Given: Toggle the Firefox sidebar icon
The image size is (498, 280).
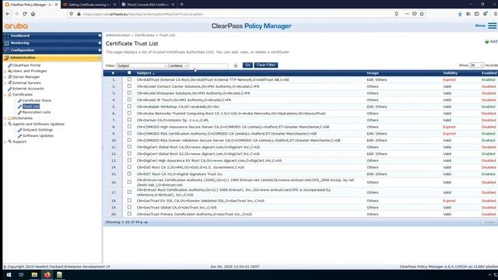Looking at the screenshot, I should [477, 14].
